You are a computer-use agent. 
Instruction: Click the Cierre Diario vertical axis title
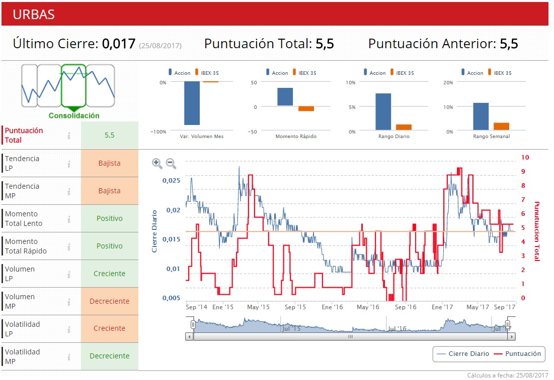coord(154,231)
